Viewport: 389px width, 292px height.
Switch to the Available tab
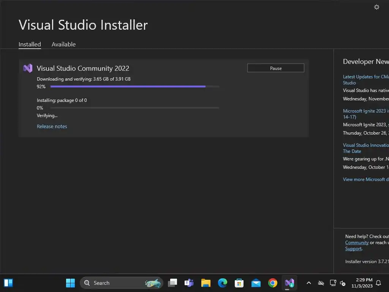point(63,44)
